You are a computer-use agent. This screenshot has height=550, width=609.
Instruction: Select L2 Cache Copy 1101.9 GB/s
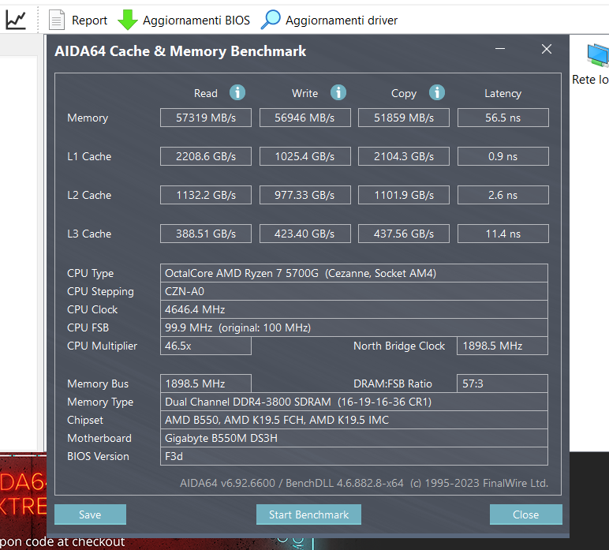404,195
